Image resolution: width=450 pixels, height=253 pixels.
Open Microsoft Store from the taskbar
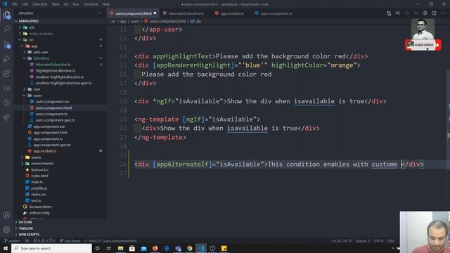[132, 248]
